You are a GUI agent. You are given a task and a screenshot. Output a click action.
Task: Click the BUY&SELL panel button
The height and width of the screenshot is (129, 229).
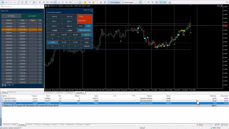point(11,16)
